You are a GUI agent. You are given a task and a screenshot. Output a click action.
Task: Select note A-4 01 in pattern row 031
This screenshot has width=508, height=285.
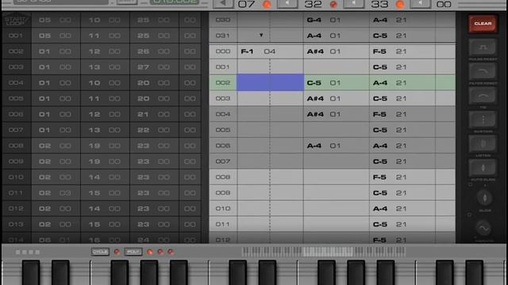point(323,36)
